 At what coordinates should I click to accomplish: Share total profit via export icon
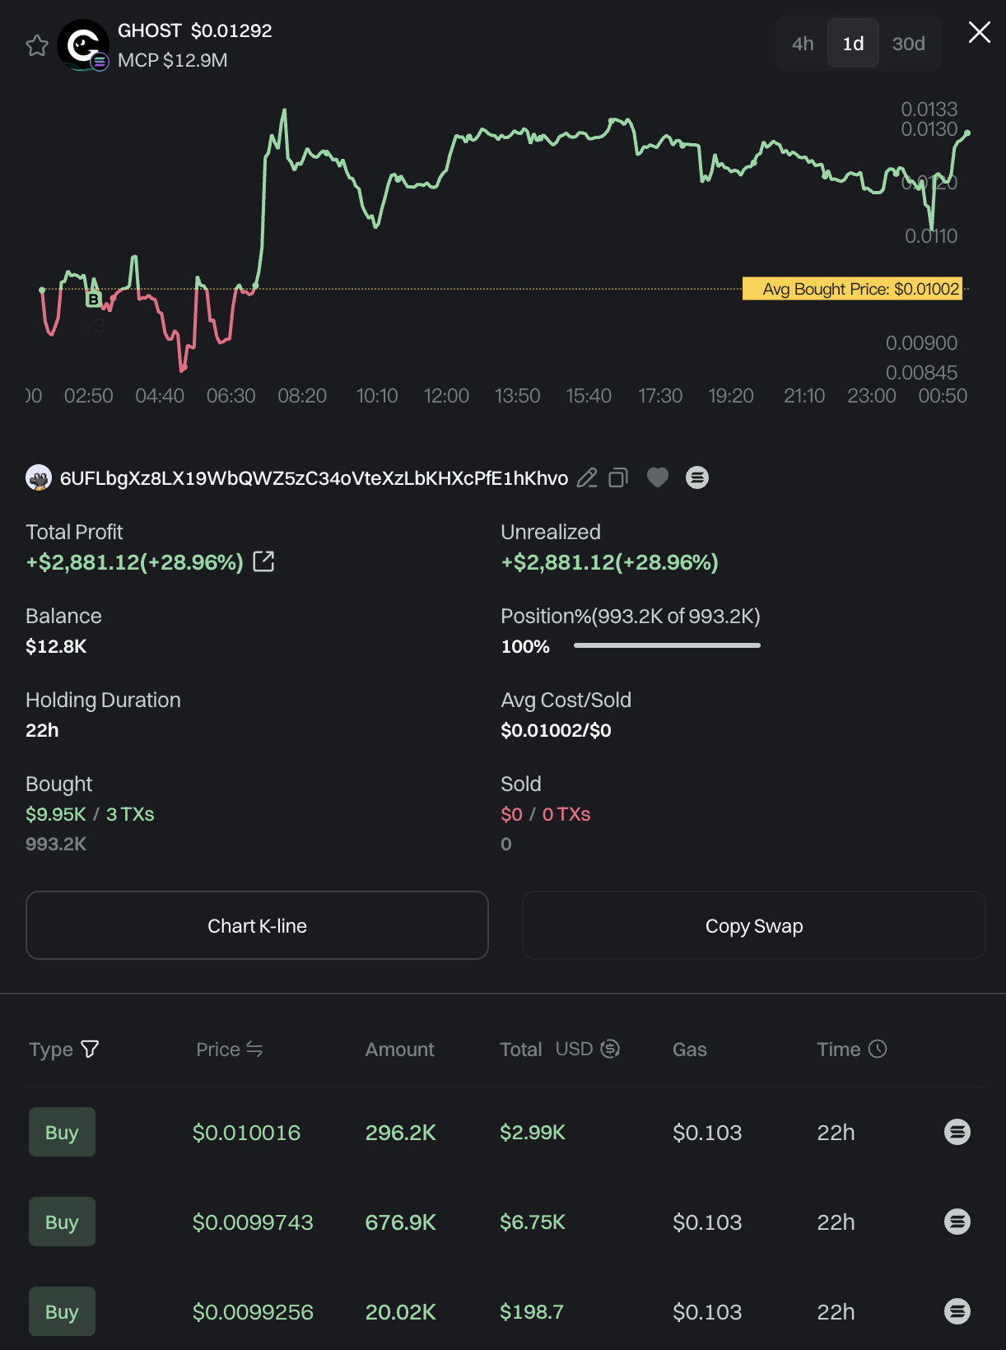coord(263,561)
